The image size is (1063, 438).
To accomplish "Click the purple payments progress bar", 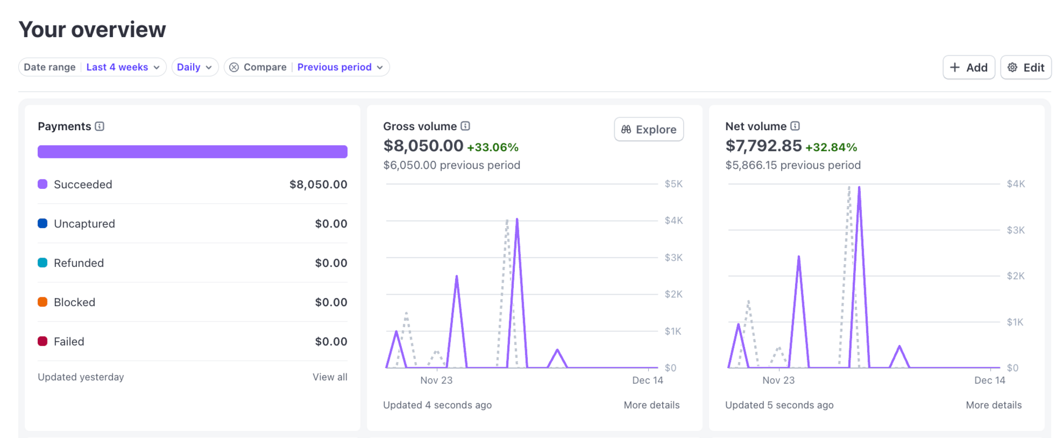I will 192,152.
